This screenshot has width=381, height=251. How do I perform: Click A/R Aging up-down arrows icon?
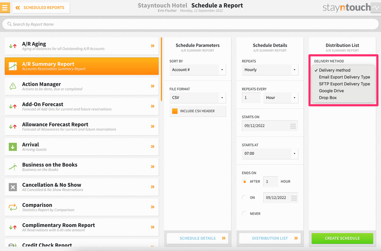point(13,46)
